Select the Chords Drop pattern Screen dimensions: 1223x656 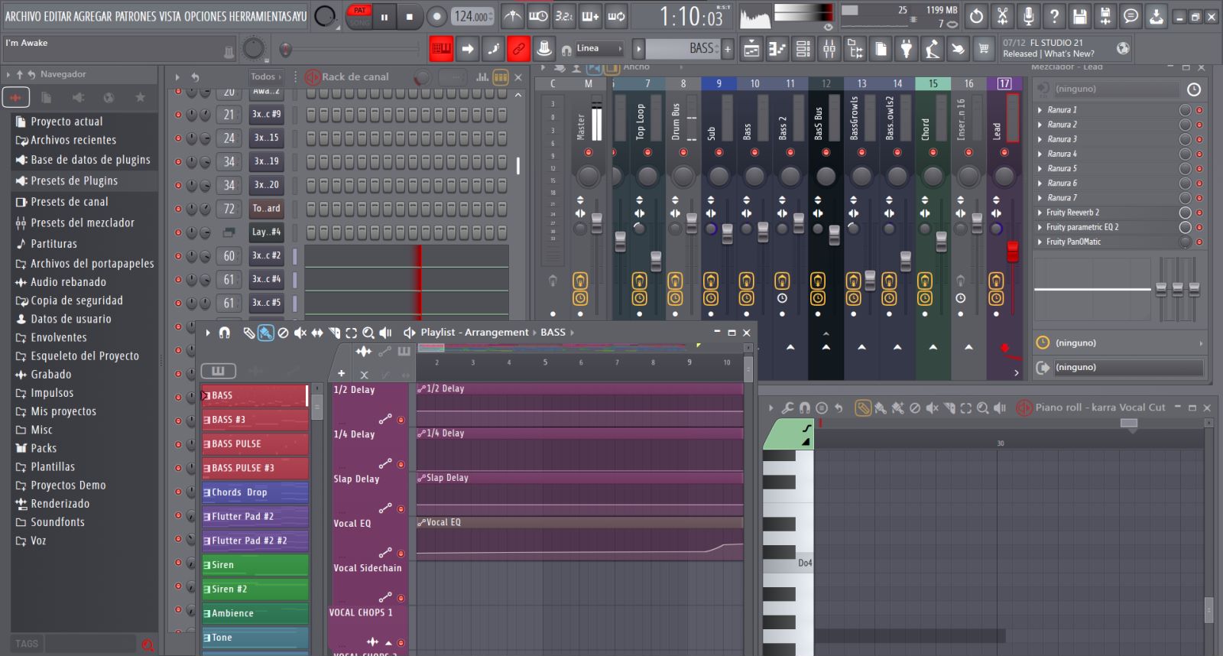point(255,492)
